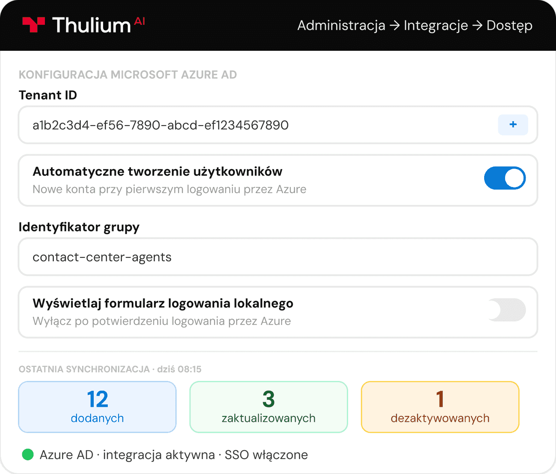Click the small AI superscript badge

[x=140, y=21]
